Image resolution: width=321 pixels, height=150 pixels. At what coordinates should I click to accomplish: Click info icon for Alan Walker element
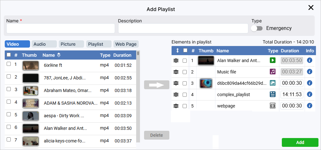pos(310,60)
